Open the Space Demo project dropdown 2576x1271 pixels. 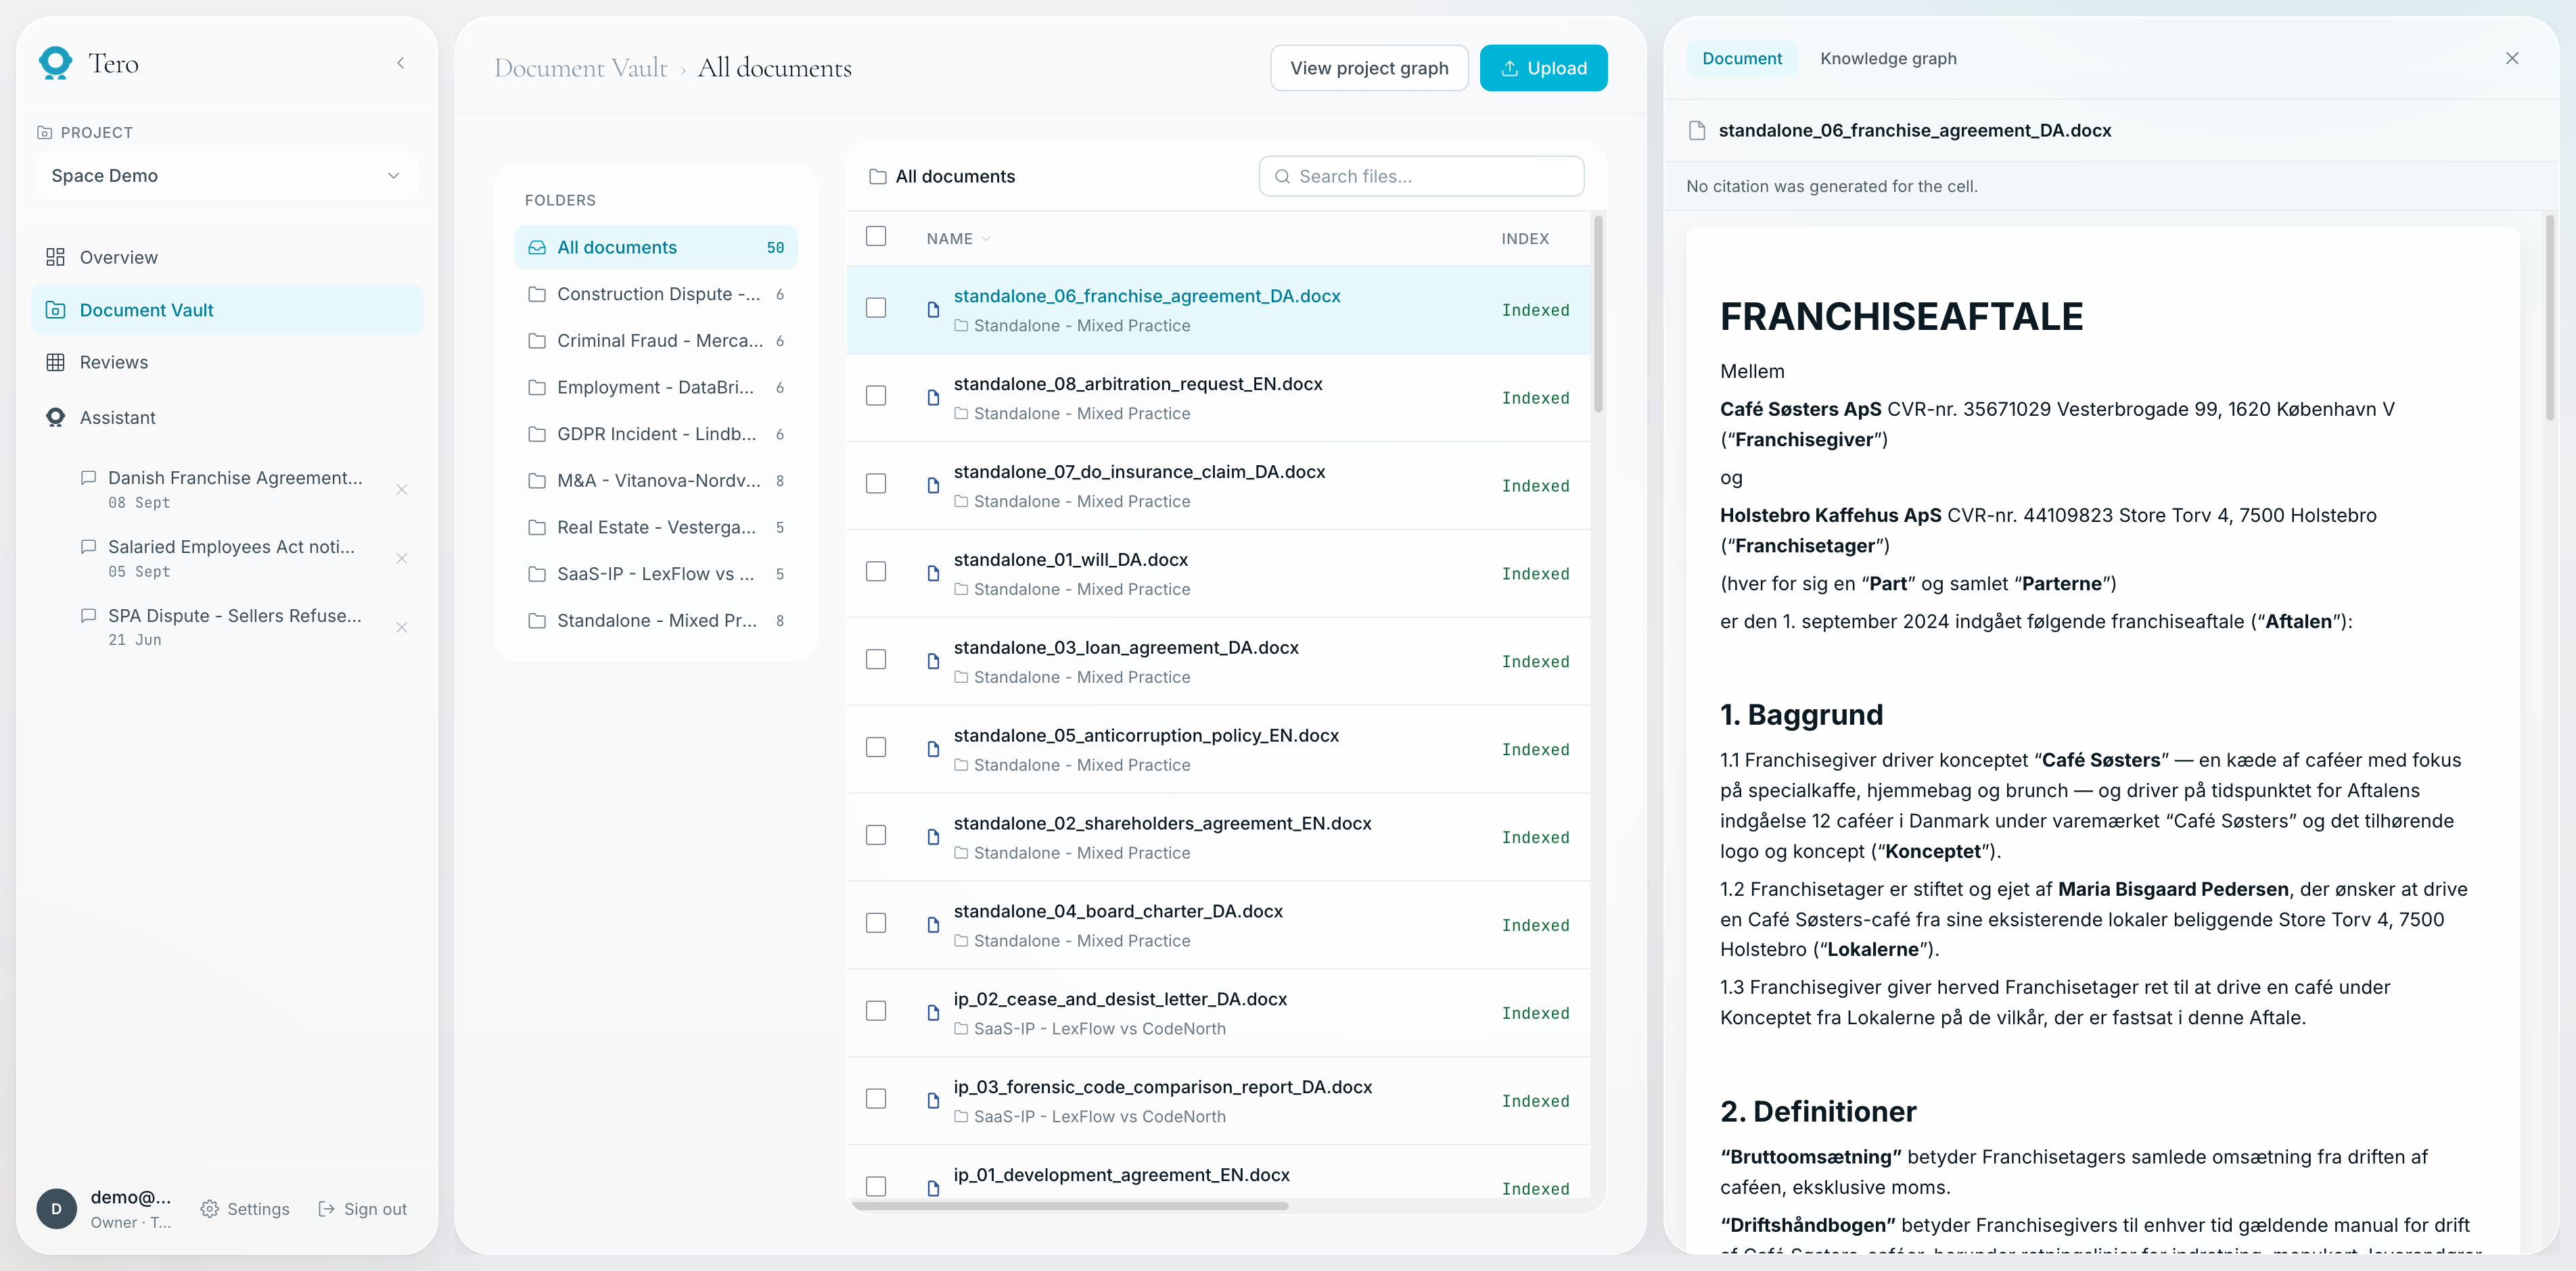226,176
